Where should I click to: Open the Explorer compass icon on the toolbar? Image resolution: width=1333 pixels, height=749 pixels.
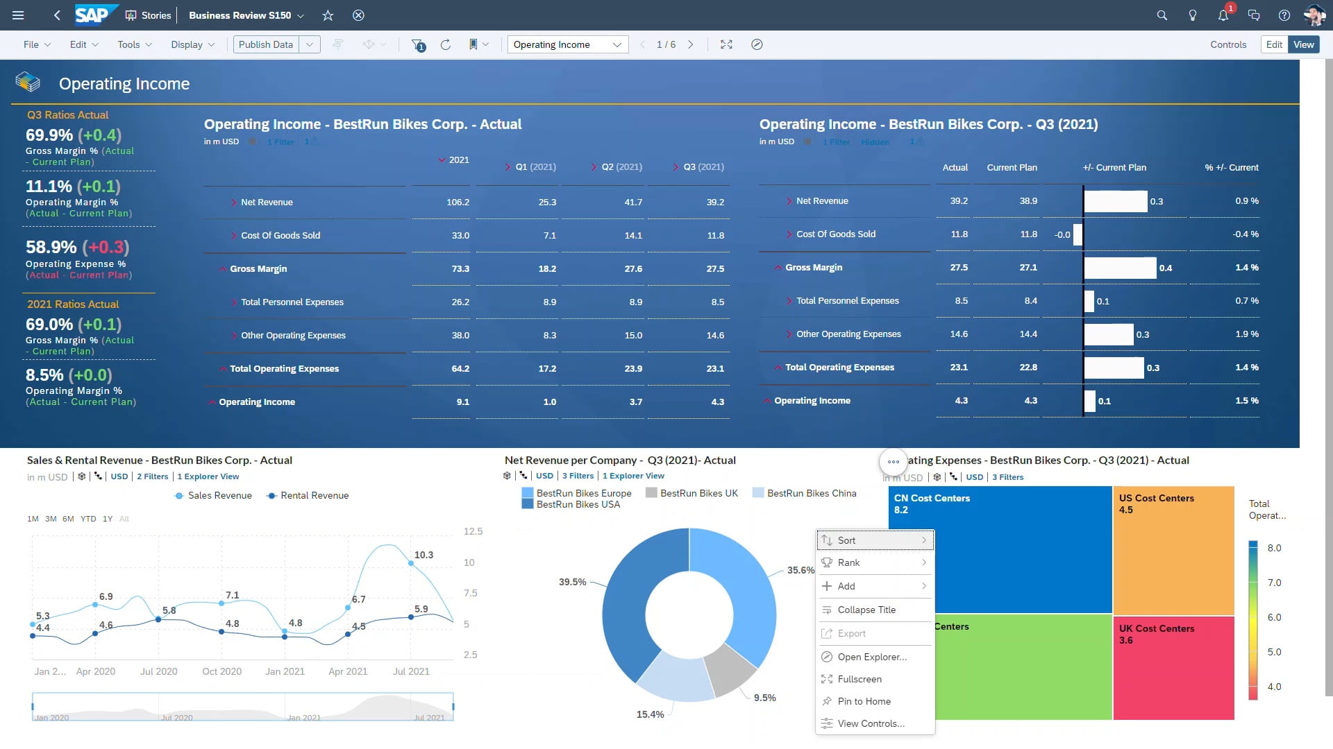pos(757,44)
